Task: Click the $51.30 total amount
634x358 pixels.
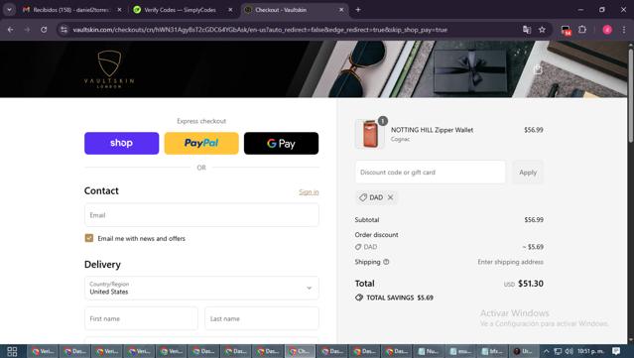Action: pos(531,284)
